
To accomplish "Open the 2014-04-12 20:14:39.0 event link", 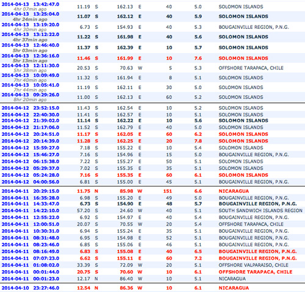I will tap(30, 141).
